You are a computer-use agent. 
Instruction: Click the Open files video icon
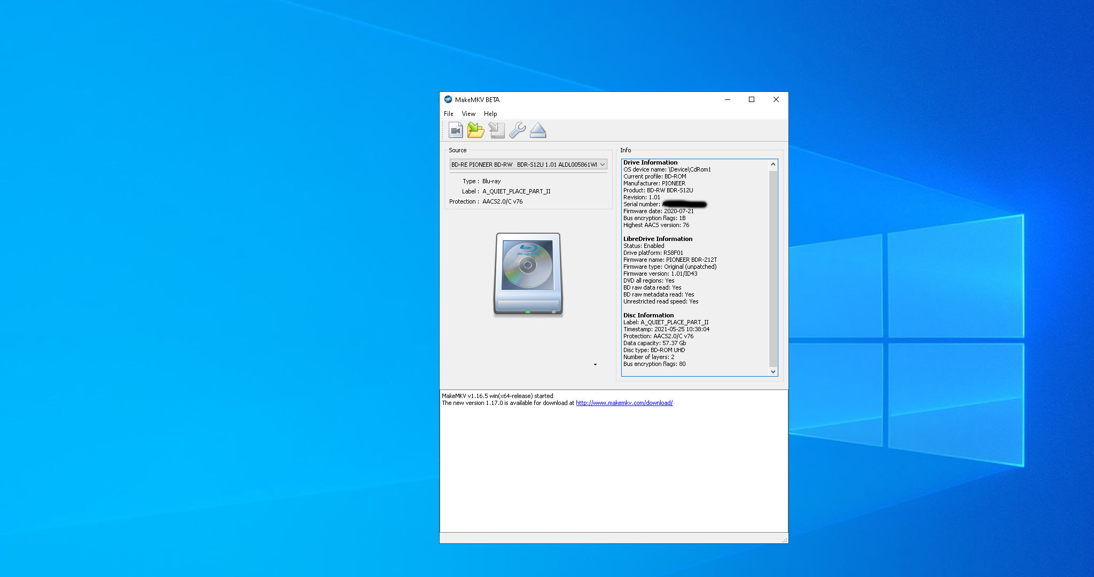(x=456, y=130)
